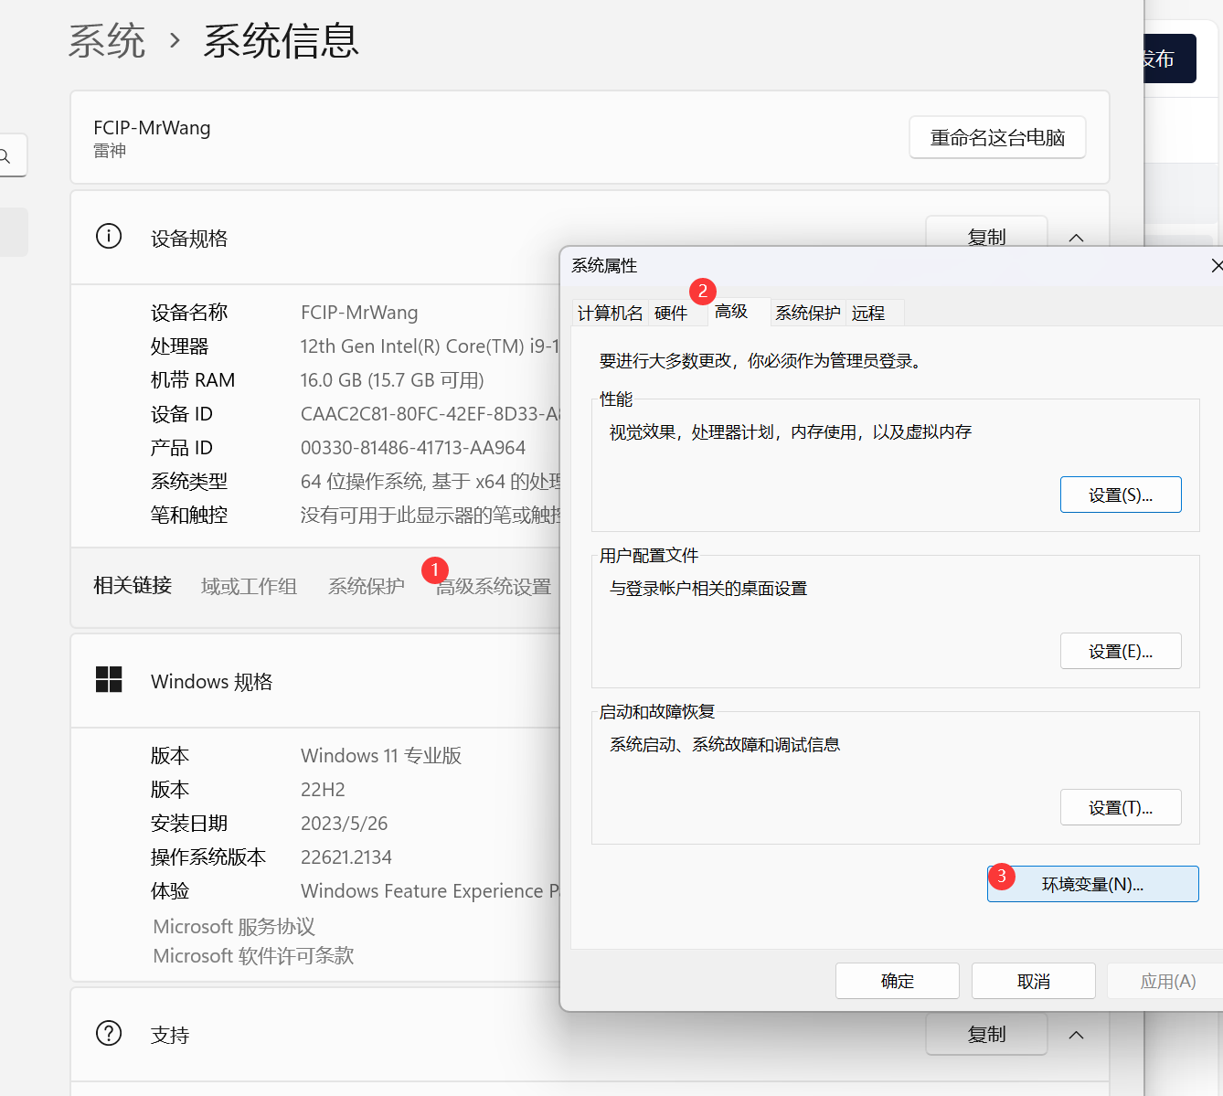The height and width of the screenshot is (1096, 1223).
Task: Click 重命名这台电脑 button
Action: click(997, 138)
